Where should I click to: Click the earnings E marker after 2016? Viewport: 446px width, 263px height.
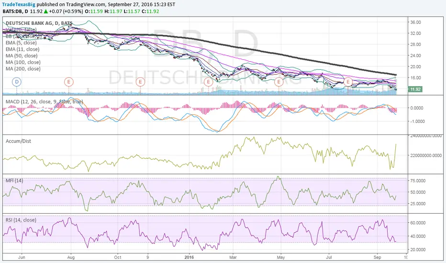point(209,82)
